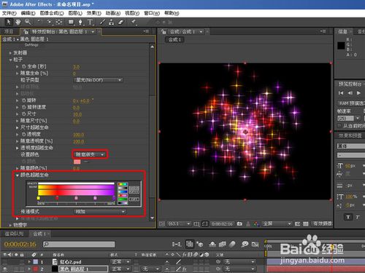Image resolution: width=365 pixels, height=273 pixels.
Task: Click the 0:00:02:16 timeline timecode
Action: (x=20, y=244)
